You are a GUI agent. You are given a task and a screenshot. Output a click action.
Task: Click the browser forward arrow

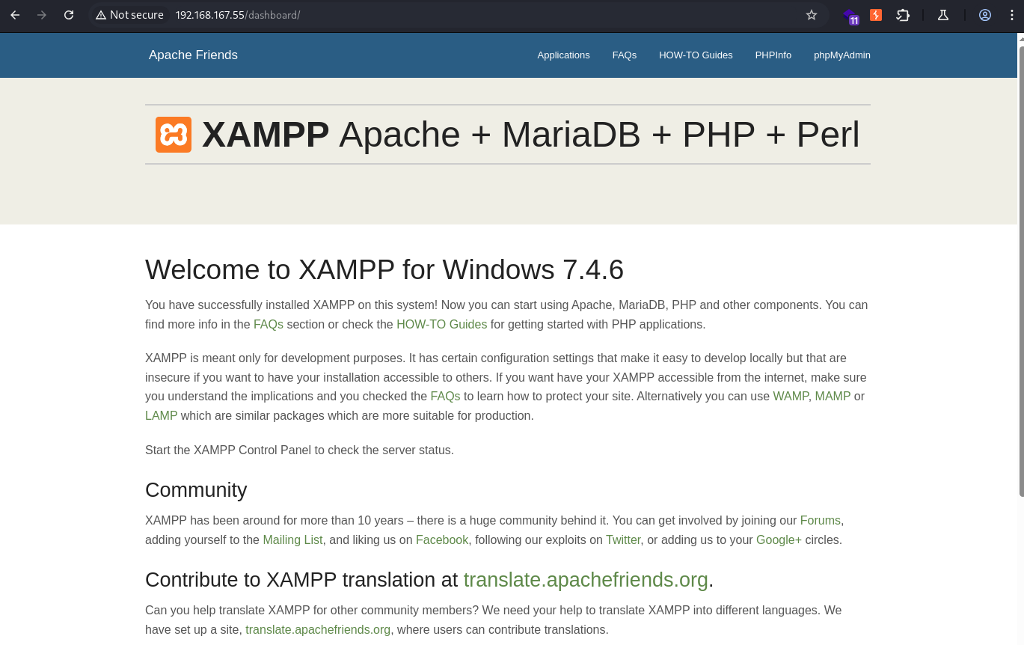(x=42, y=15)
